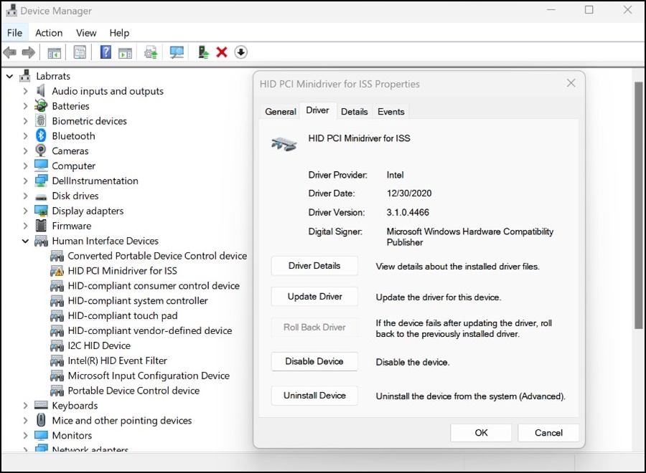Click driver date value 12/30/2020
646x473 pixels.
click(409, 193)
